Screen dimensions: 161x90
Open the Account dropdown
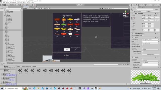pyautogui.click(x=142, y=5)
